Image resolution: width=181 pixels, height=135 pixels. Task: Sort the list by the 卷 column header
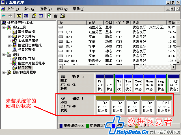[72, 23]
